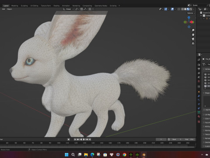Open the Modifiers wrench tab
Screen dimensions: 210x158
[x=199, y=96]
